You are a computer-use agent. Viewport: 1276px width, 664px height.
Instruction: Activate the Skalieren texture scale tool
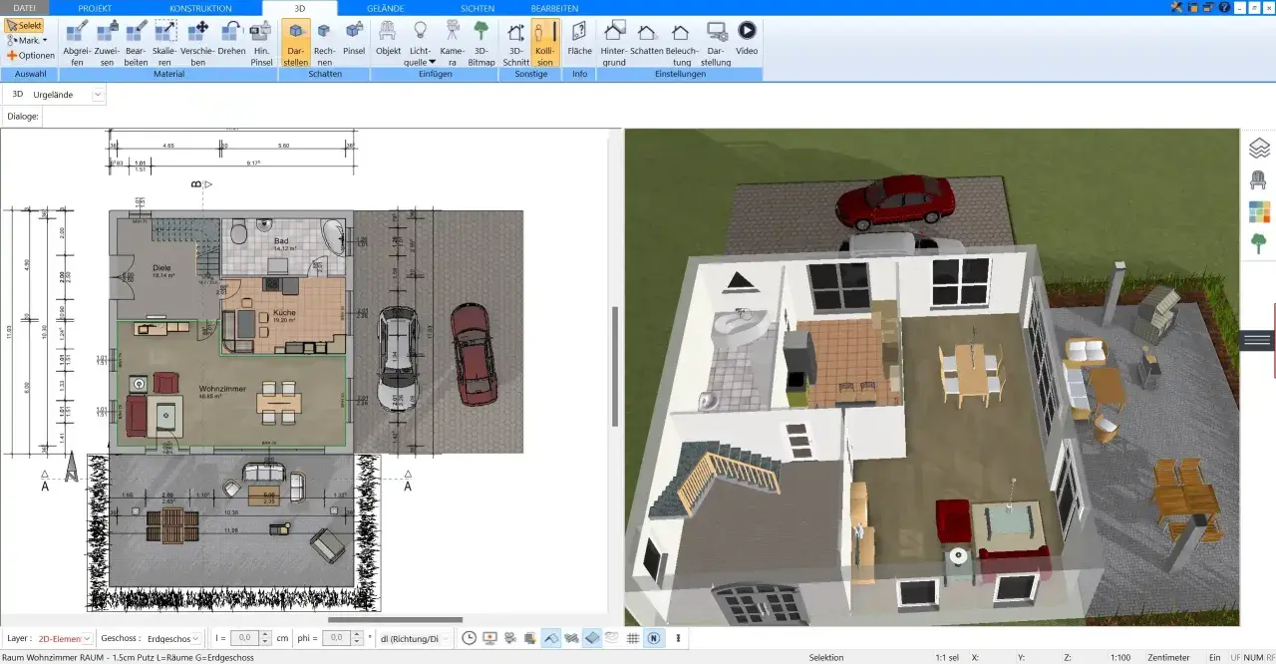165,43
